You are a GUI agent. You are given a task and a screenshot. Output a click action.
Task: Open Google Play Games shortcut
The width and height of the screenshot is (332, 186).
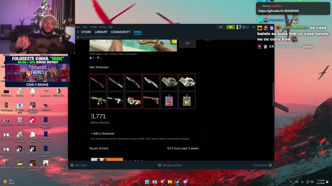point(33,137)
